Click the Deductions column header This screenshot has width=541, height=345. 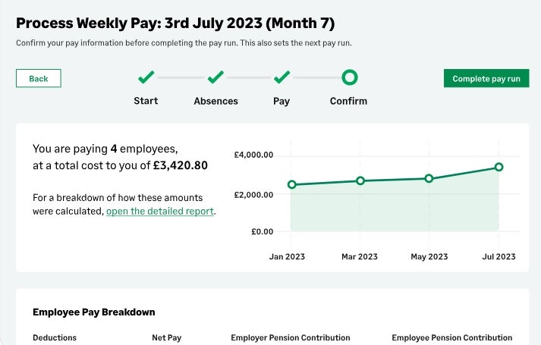[55, 337]
